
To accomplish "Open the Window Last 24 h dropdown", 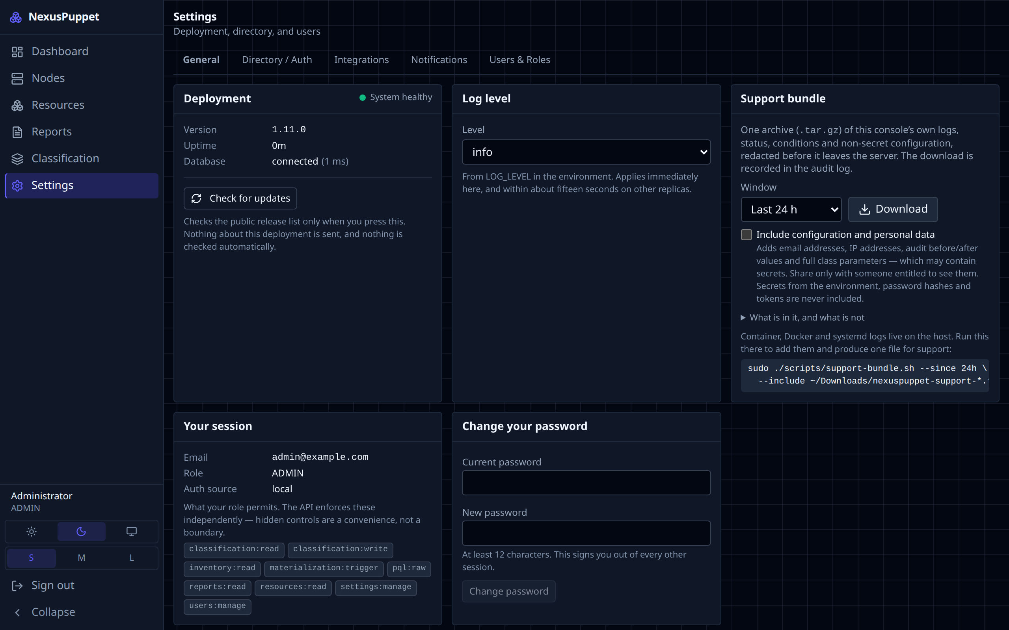I will 791,209.
